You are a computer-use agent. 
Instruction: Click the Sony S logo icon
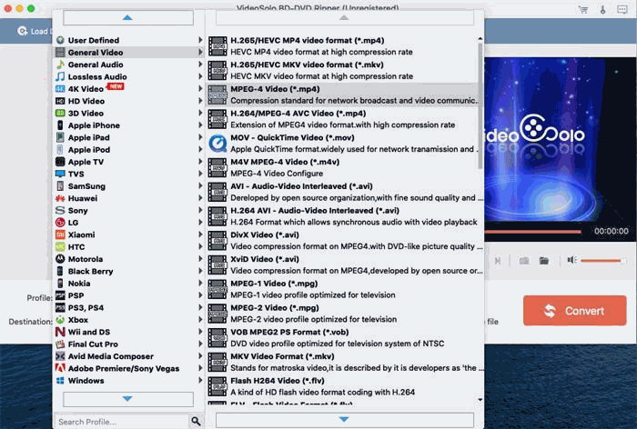click(60, 210)
